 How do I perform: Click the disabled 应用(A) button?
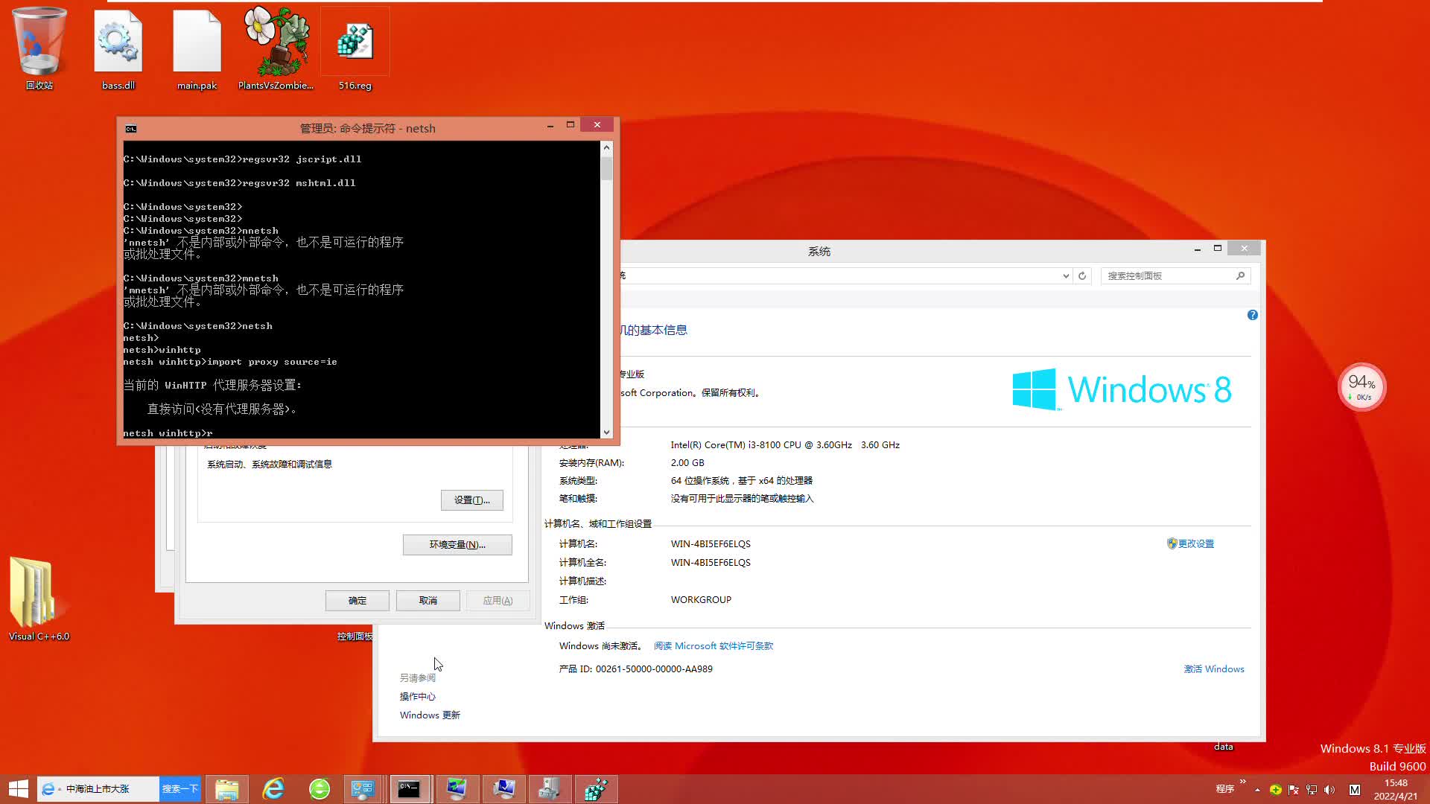pos(498,601)
